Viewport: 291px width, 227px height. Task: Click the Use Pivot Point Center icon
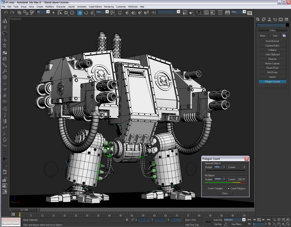[113, 13]
